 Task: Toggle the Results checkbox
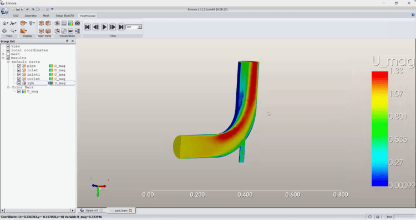[8, 58]
